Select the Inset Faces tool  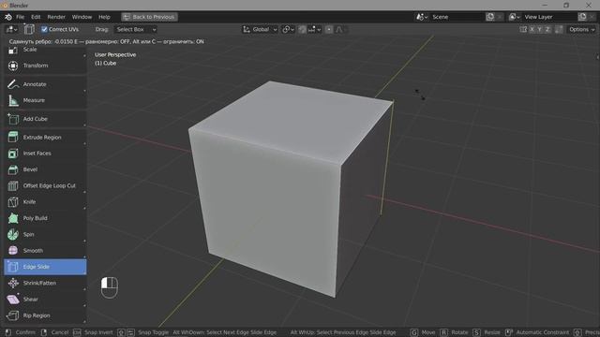(45, 154)
